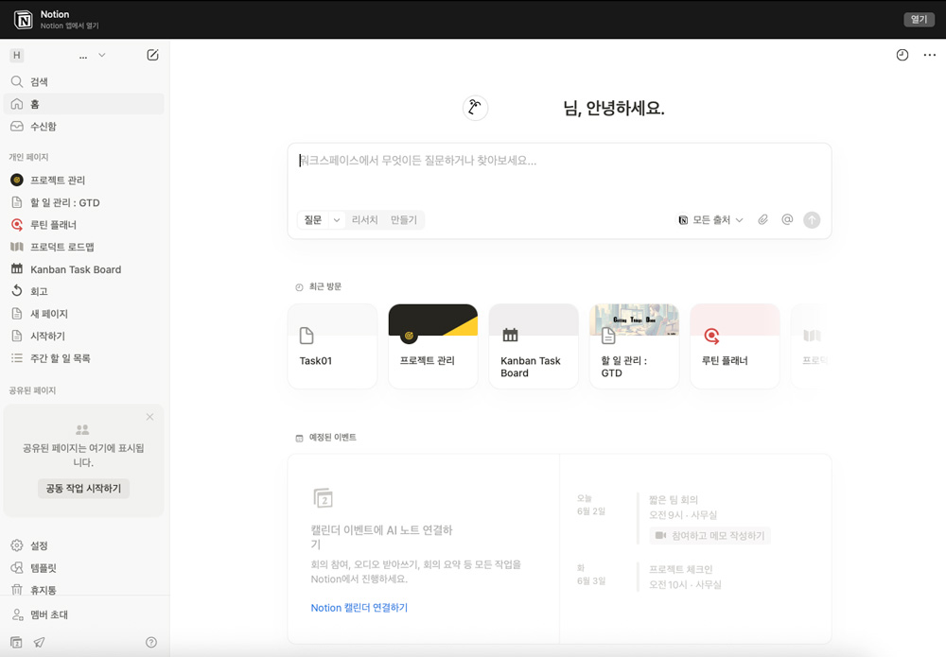Click the send arrow button
Image resolution: width=946 pixels, height=657 pixels.
812,220
